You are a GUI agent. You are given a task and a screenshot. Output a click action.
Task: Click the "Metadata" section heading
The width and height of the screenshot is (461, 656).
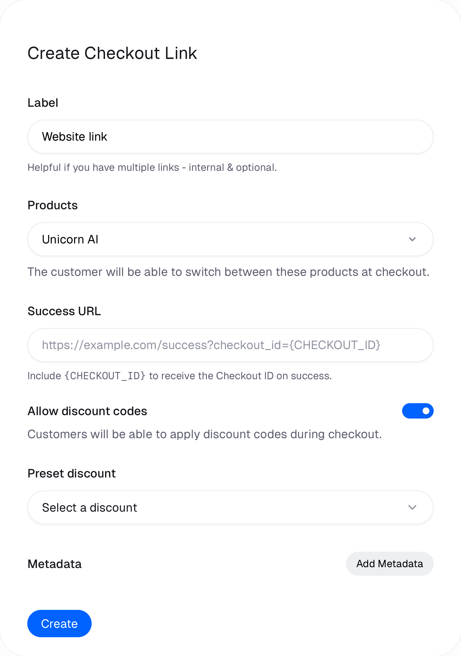coord(55,564)
